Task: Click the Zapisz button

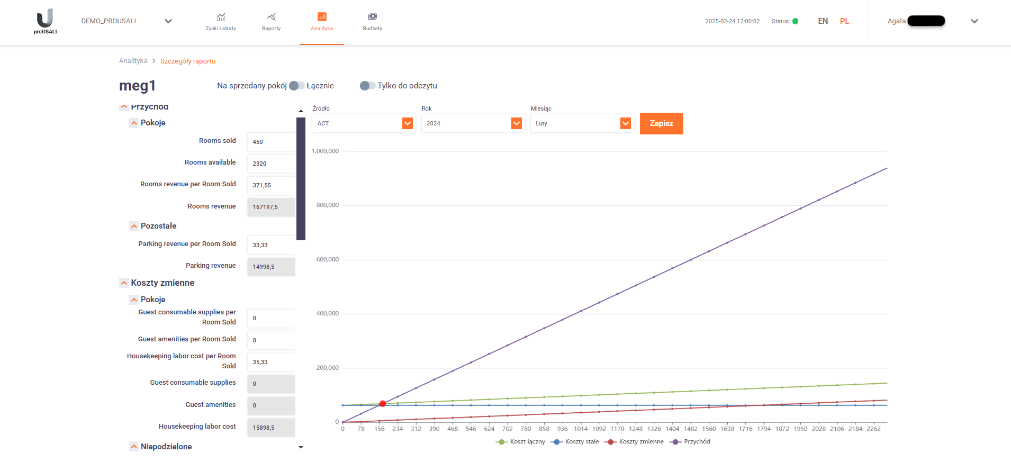Action: [x=661, y=123]
